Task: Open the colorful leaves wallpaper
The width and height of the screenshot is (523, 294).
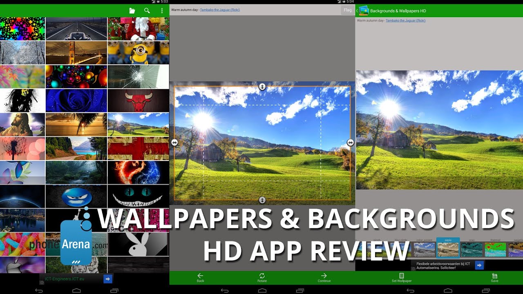Action: pos(22,77)
